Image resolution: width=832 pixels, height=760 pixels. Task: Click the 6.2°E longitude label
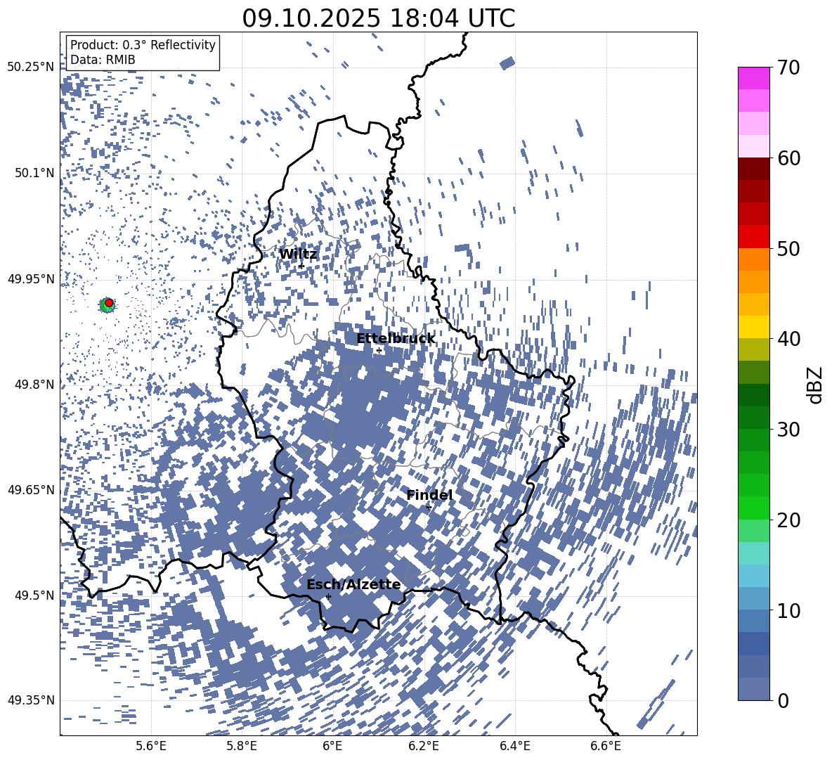[424, 746]
